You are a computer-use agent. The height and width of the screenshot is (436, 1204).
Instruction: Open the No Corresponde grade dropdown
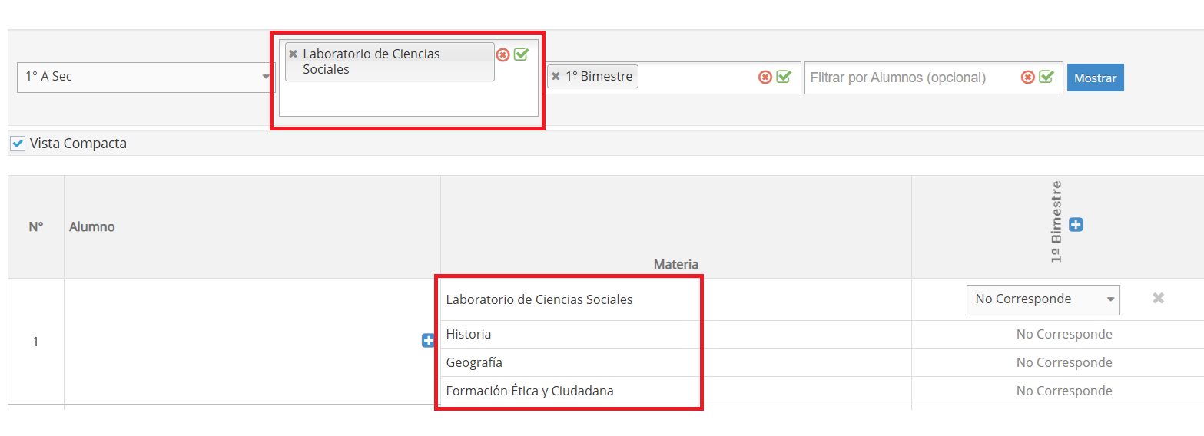coord(1043,299)
